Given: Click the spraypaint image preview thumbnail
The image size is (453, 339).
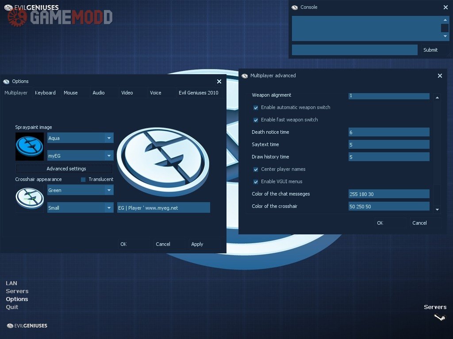Looking at the screenshot, I should pyautogui.click(x=29, y=147).
